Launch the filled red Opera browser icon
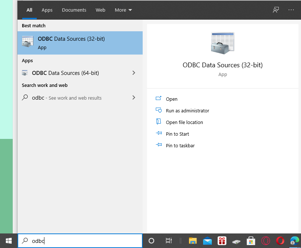Screen dimensions: 301x248 tap(280, 241)
